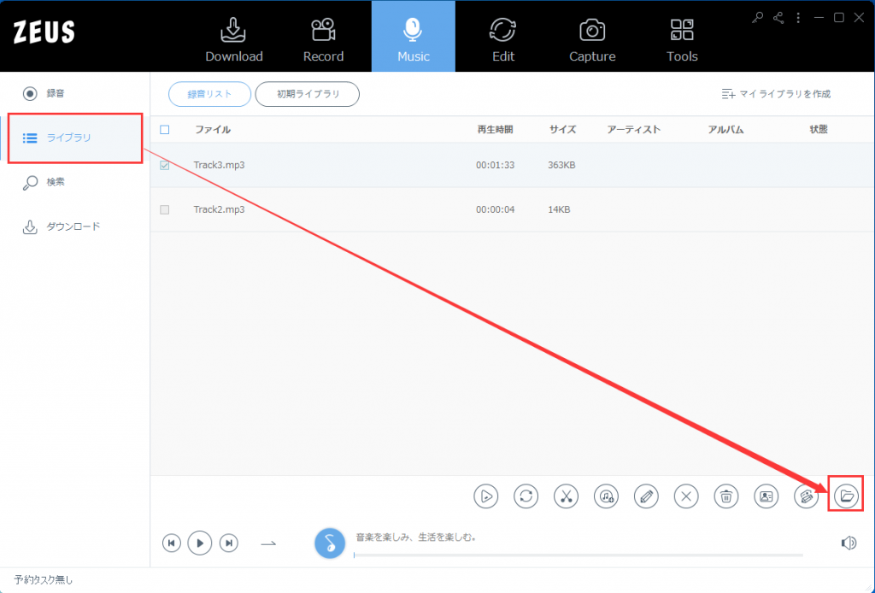Click the burn to CD icon
Viewport: 875px width, 593px height.
805,496
